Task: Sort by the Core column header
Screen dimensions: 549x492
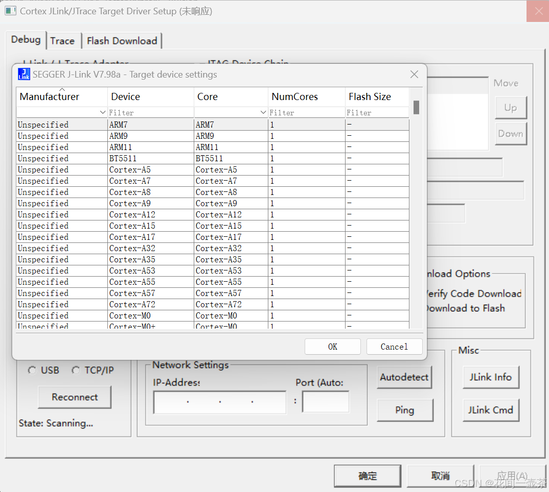Action: (x=231, y=96)
